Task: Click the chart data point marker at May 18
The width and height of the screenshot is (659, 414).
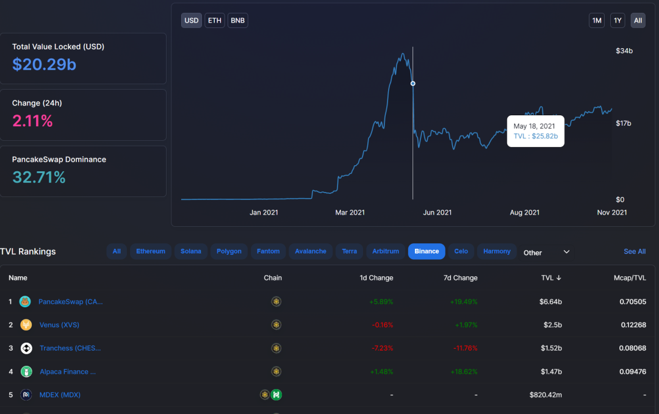Action: (x=412, y=84)
